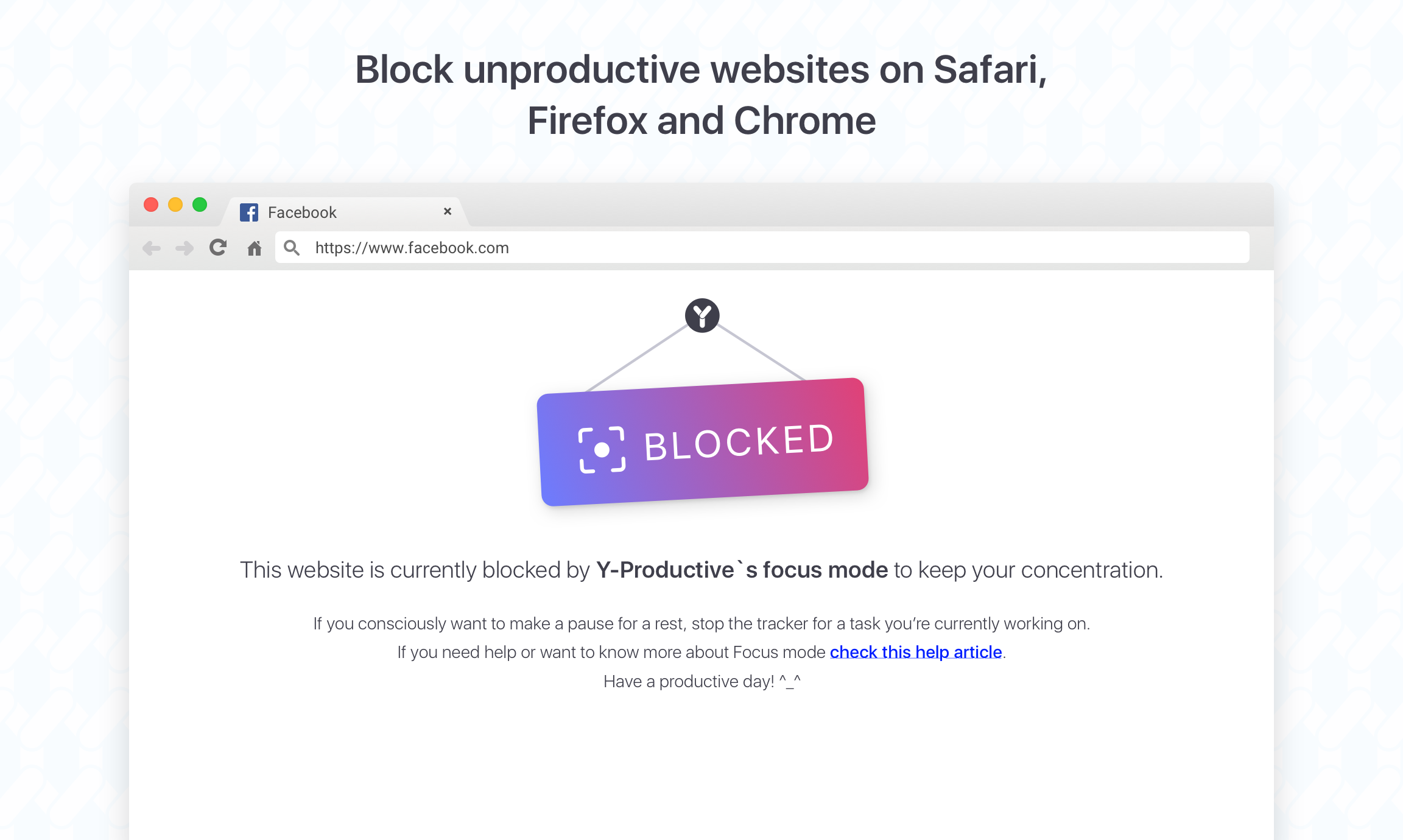Click the bold "Y-Productive`s focus mode" text
Viewport: 1403px width, 840px height.
[x=742, y=570]
